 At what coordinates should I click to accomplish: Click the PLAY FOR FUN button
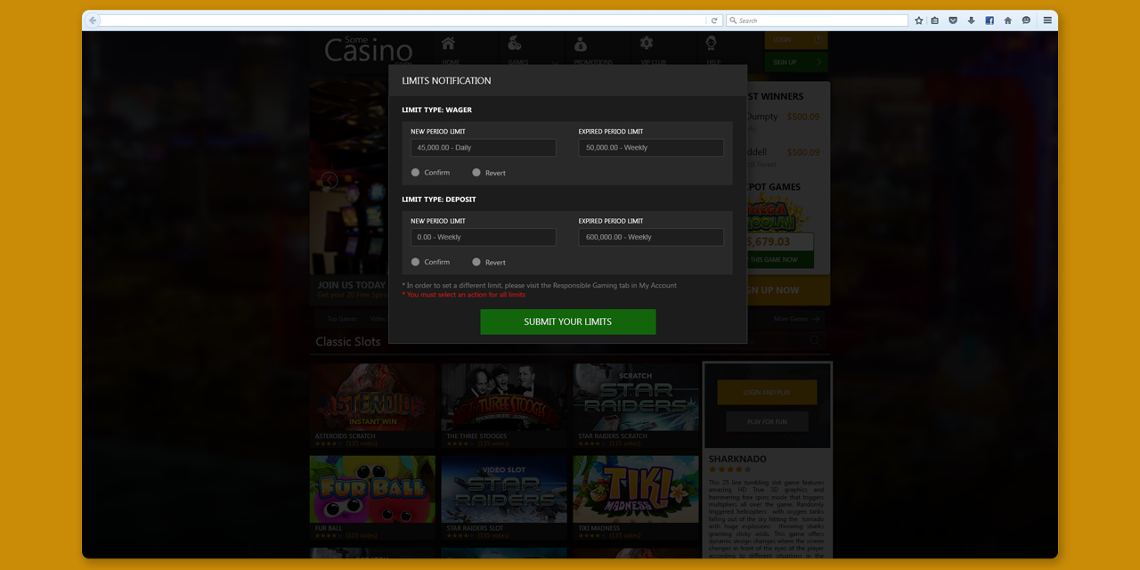pos(767,421)
